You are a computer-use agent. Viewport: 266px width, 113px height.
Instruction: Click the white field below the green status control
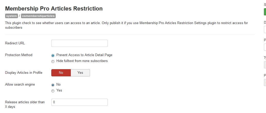click(265, 29)
